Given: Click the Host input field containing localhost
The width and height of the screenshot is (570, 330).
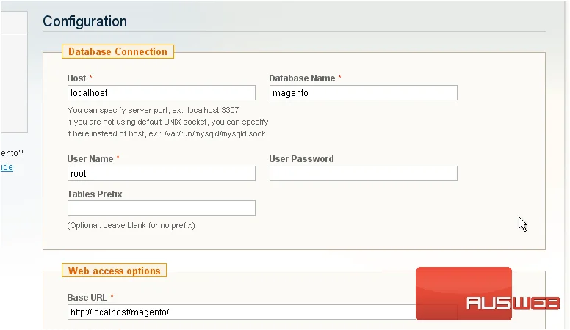Looking at the screenshot, I should click(x=162, y=93).
